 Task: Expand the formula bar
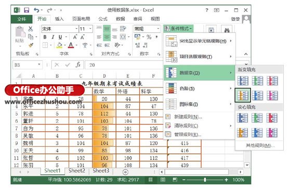246,64
